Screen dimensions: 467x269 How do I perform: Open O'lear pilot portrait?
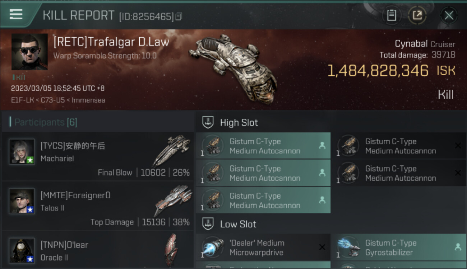(22, 251)
